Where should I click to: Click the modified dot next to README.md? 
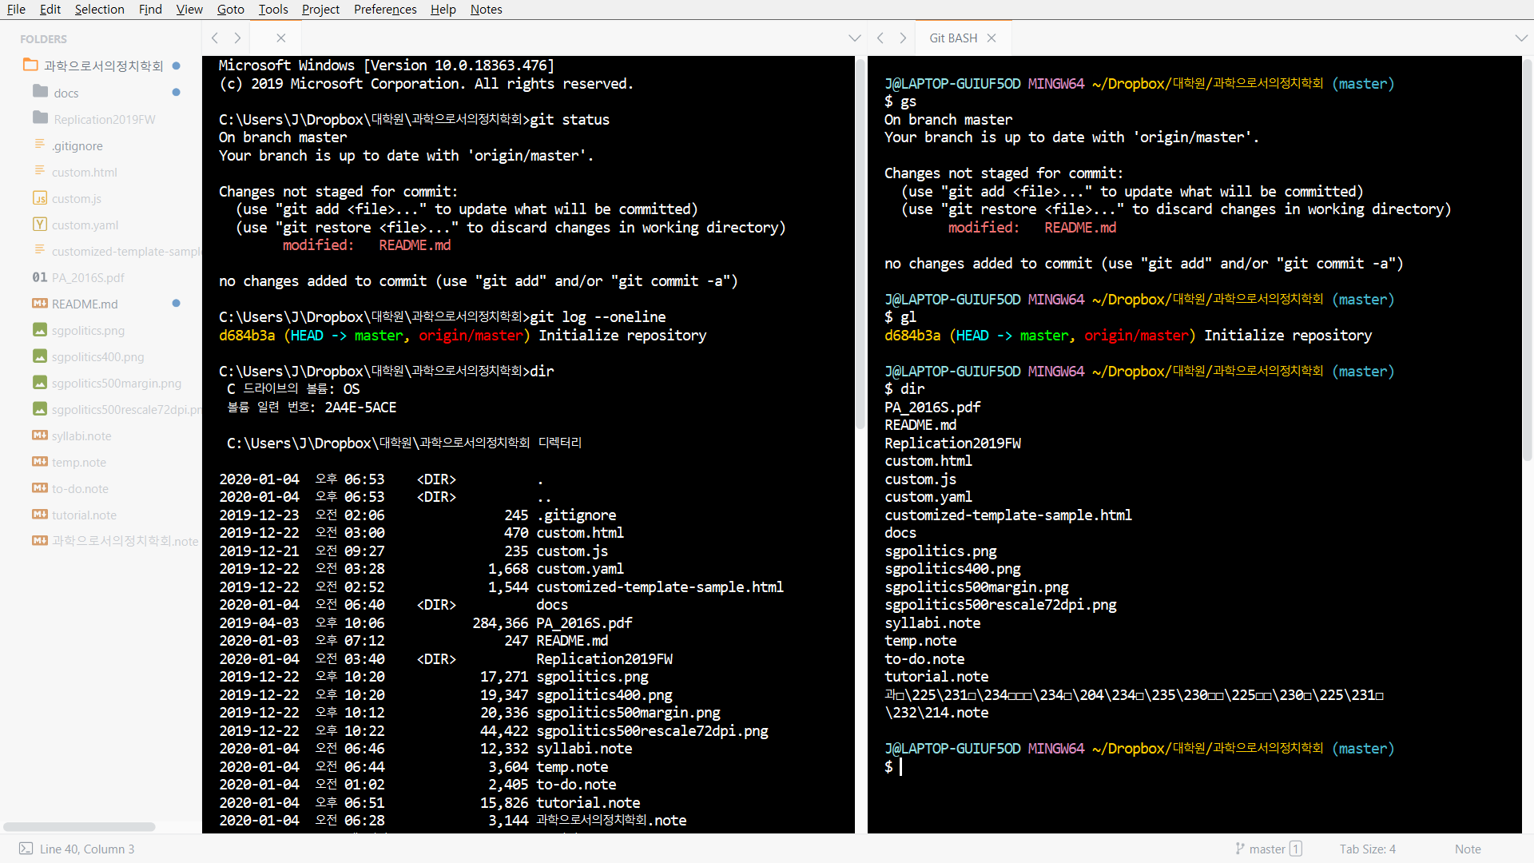(x=176, y=304)
